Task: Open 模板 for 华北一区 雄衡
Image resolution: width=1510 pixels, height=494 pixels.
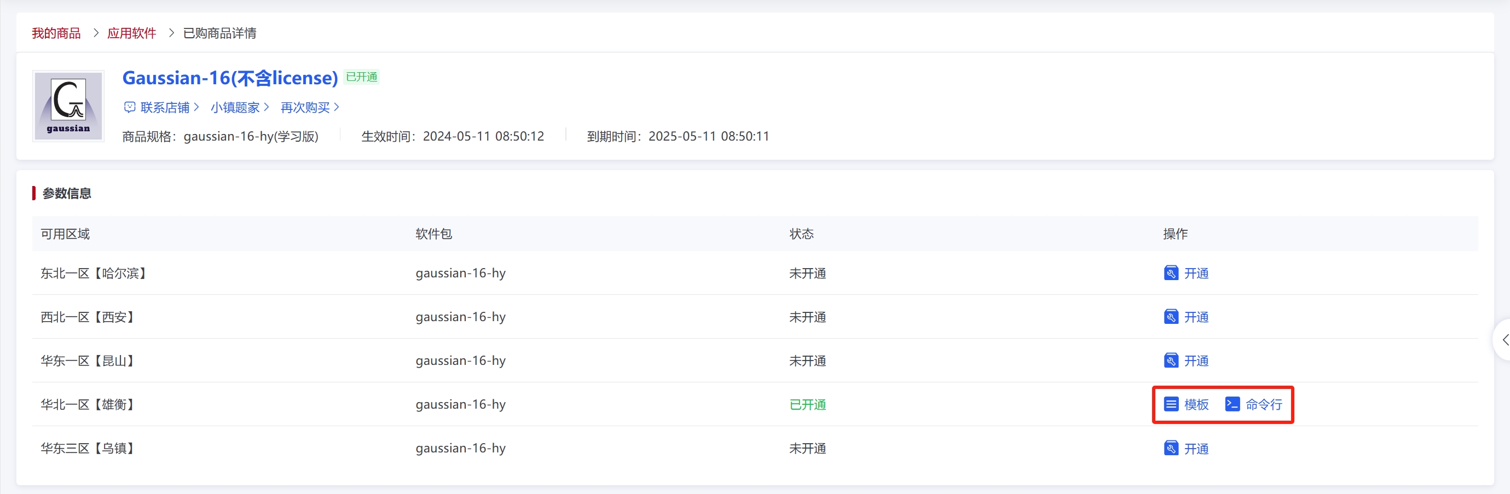Action: (1196, 404)
